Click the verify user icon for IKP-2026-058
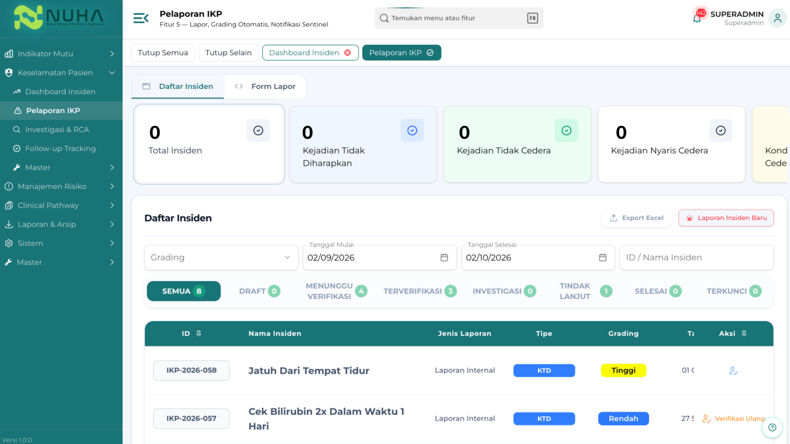Screen dimensions: 790x444 pos(733,370)
